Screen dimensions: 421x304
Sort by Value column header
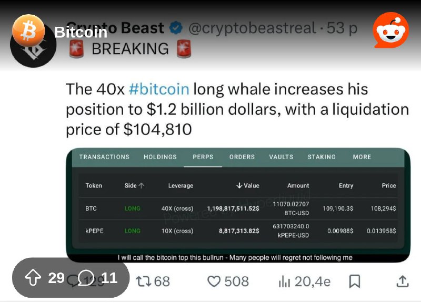coord(247,186)
